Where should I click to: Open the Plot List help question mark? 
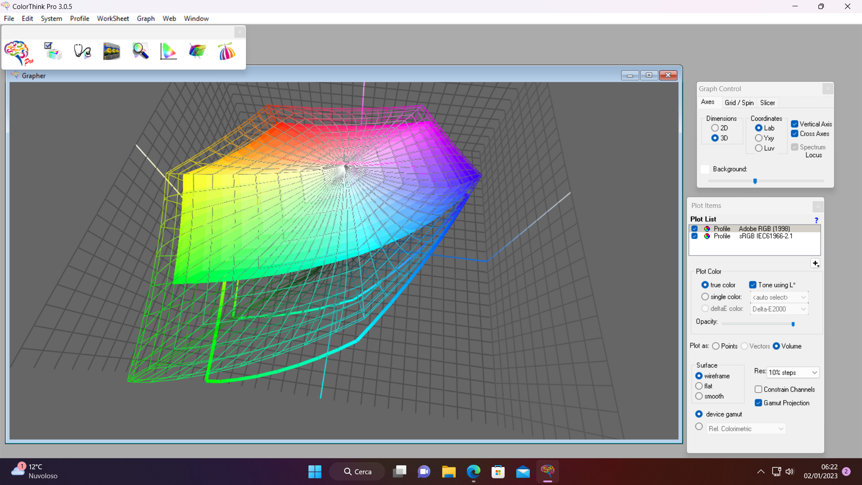click(x=816, y=220)
